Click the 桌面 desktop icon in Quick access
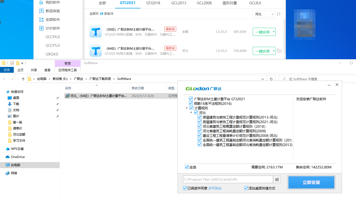 [10, 98]
